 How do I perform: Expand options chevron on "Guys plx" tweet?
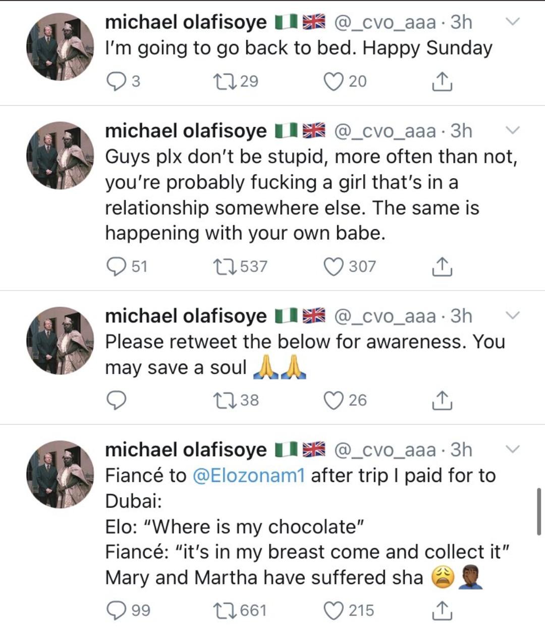click(x=512, y=130)
